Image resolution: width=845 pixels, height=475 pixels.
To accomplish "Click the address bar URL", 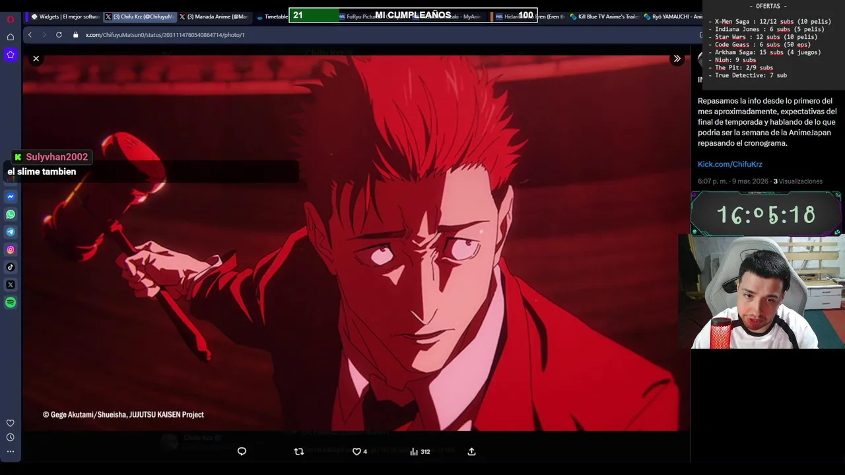I will [x=165, y=35].
